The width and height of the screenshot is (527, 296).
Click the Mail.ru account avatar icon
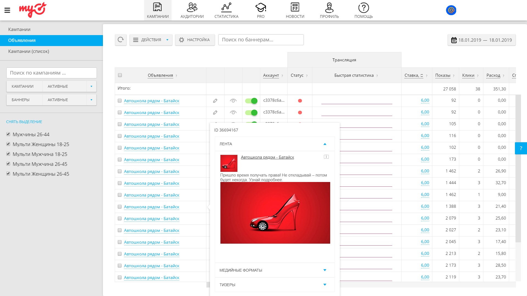click(451, 10)
